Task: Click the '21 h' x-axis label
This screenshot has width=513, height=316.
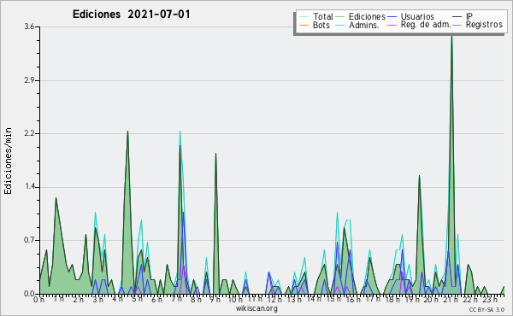Action: coord(451,299)
